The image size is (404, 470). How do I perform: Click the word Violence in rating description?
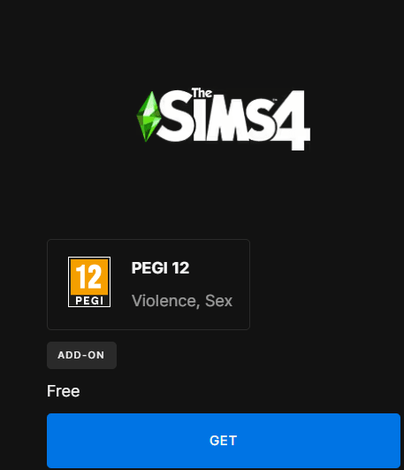point(164,301)
